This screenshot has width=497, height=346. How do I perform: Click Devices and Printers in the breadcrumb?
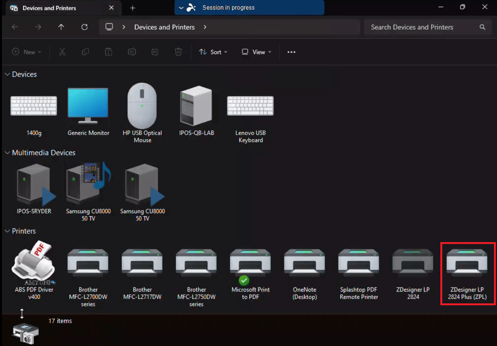pos(164,27)
